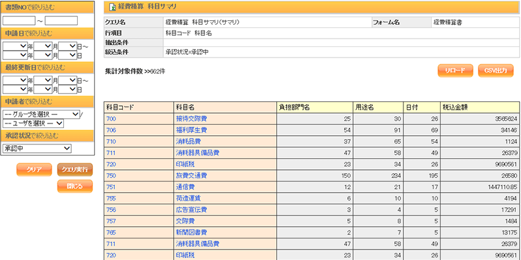Open 科目コード 750 link

[x=111, y=176]
